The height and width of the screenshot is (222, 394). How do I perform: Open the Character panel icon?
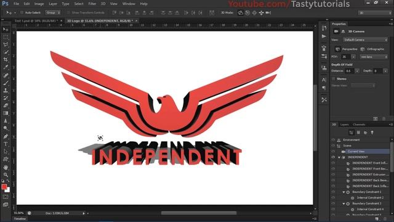[324, 80]
